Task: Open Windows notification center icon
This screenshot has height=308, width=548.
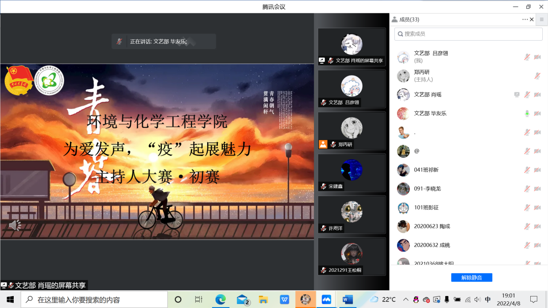Action: click(x=534, y=300)
